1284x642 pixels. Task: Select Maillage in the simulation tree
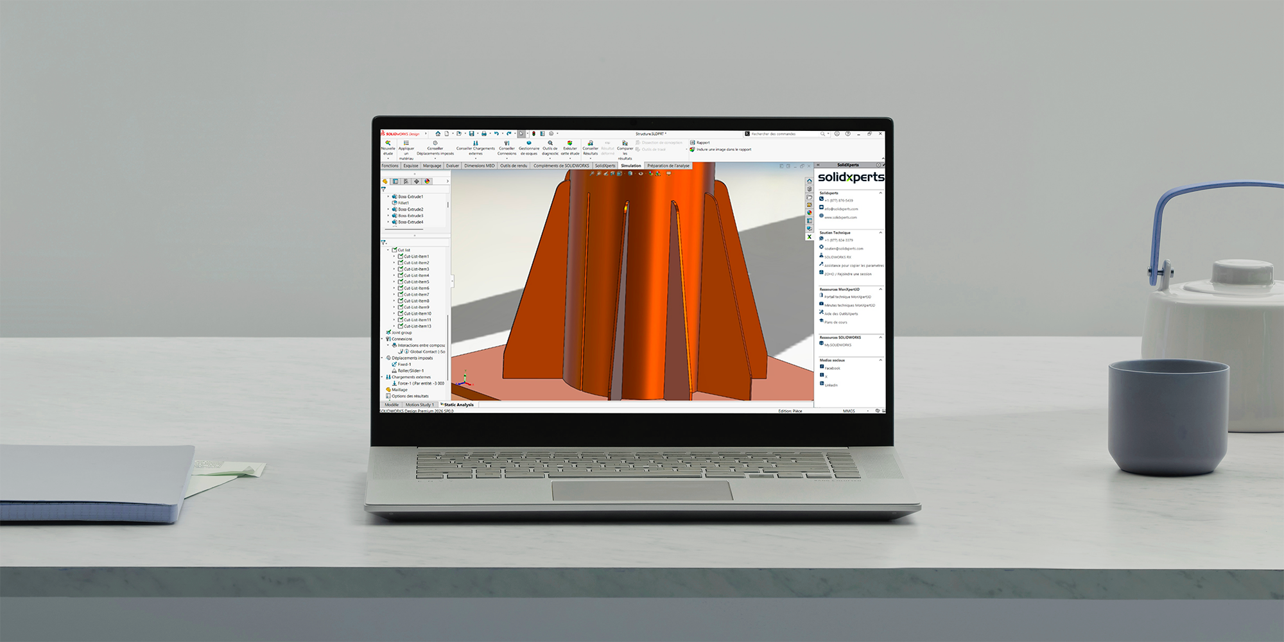pyautogui.click(x=401, y=390)
